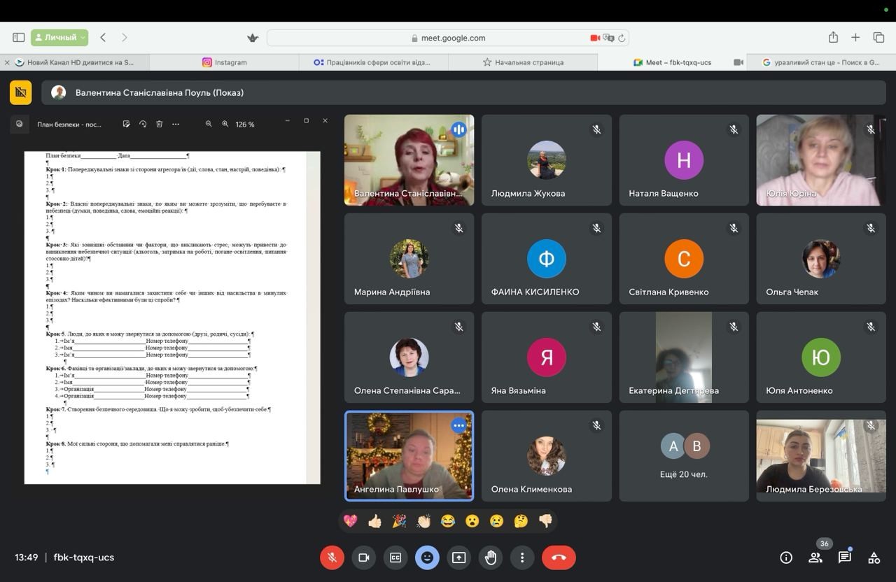Open the Личный profile dropdown in Safari

click(59, 37)
